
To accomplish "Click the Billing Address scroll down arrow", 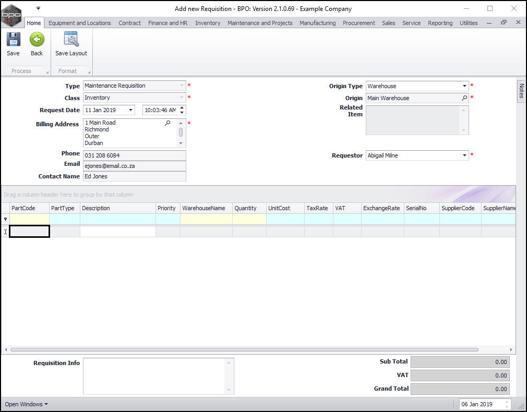I will 181,143.
